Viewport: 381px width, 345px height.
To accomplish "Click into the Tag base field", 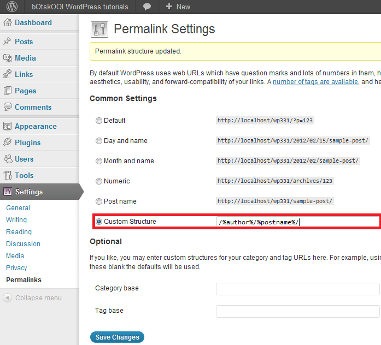I will pos(298,311).
